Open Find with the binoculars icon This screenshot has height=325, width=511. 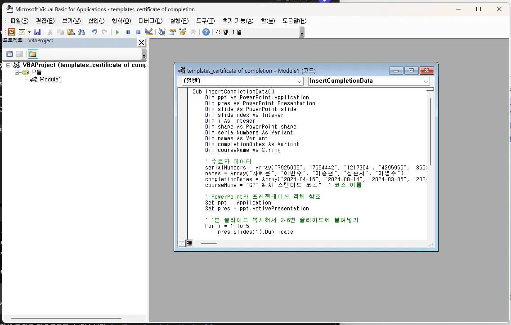[x=81, y=32]
